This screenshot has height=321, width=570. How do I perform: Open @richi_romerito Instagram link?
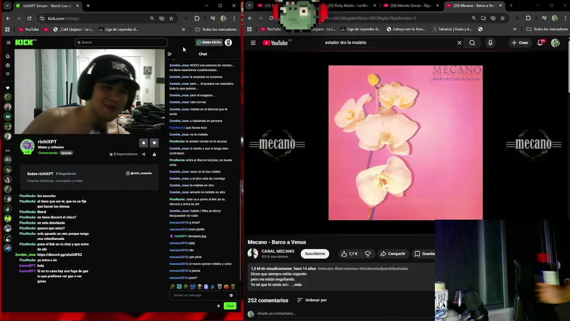point(139,173)
